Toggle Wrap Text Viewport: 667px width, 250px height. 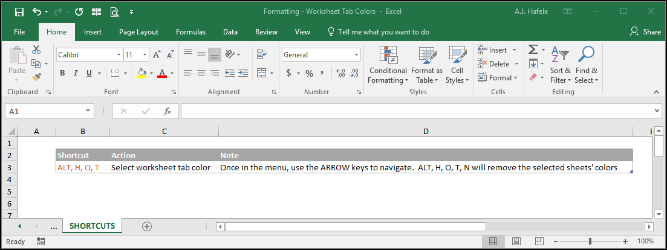pyautogui.click(x=262, y=54)
